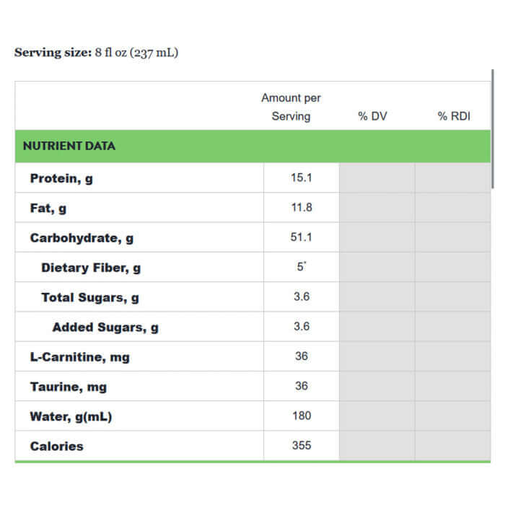This screenshot has width=505, height=505.
Task: Click the Fat, g row label
Action: (x=48, y=208)
